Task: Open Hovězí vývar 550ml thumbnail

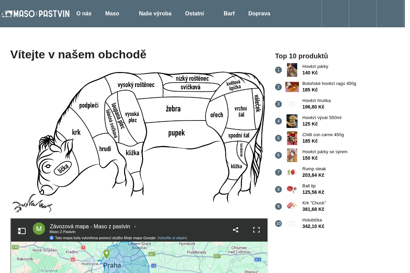Action: [292, 121]
